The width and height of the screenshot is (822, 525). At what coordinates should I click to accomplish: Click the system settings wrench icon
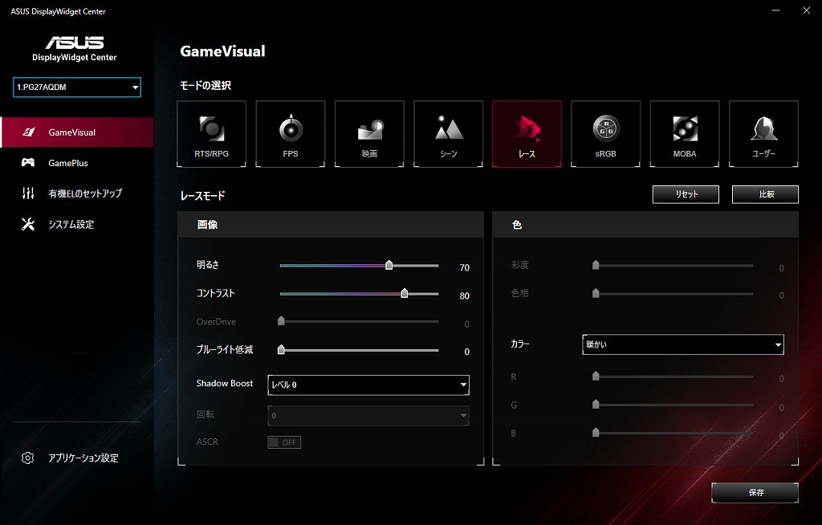tap(28, 225)
